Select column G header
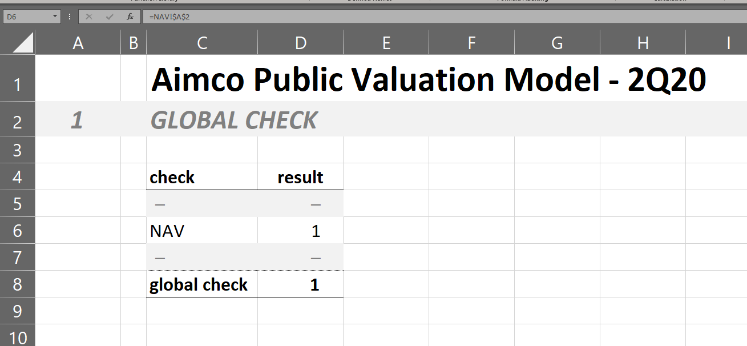Viewport: 747px width, 346px height. point(558,43)
